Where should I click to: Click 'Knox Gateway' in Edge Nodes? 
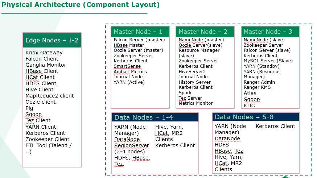click(44, 53)
